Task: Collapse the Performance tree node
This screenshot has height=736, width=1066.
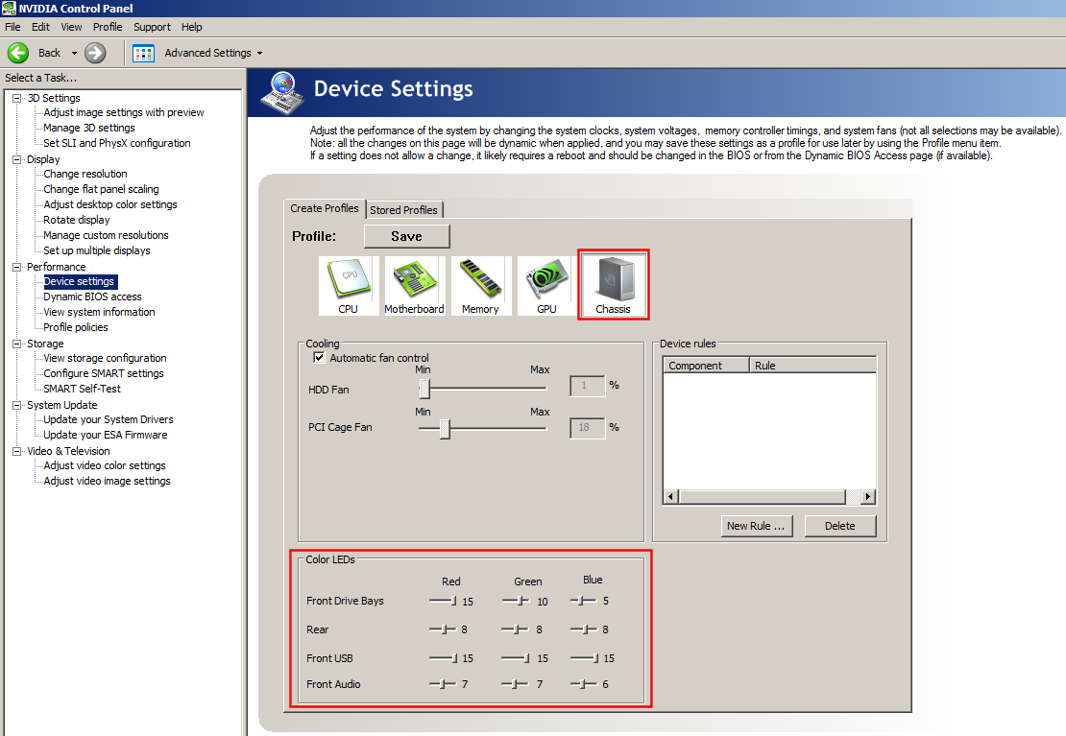Action: click(x=17, y=267)
